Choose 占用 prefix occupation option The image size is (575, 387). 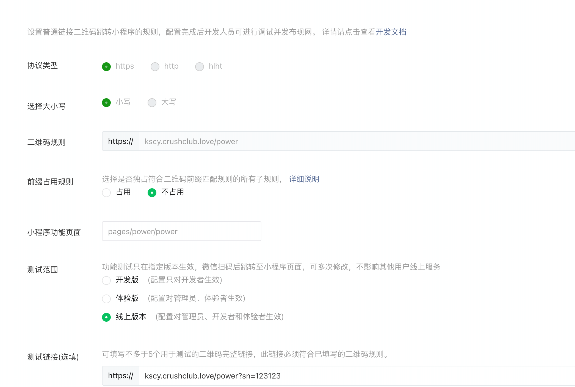coord(106,192)
